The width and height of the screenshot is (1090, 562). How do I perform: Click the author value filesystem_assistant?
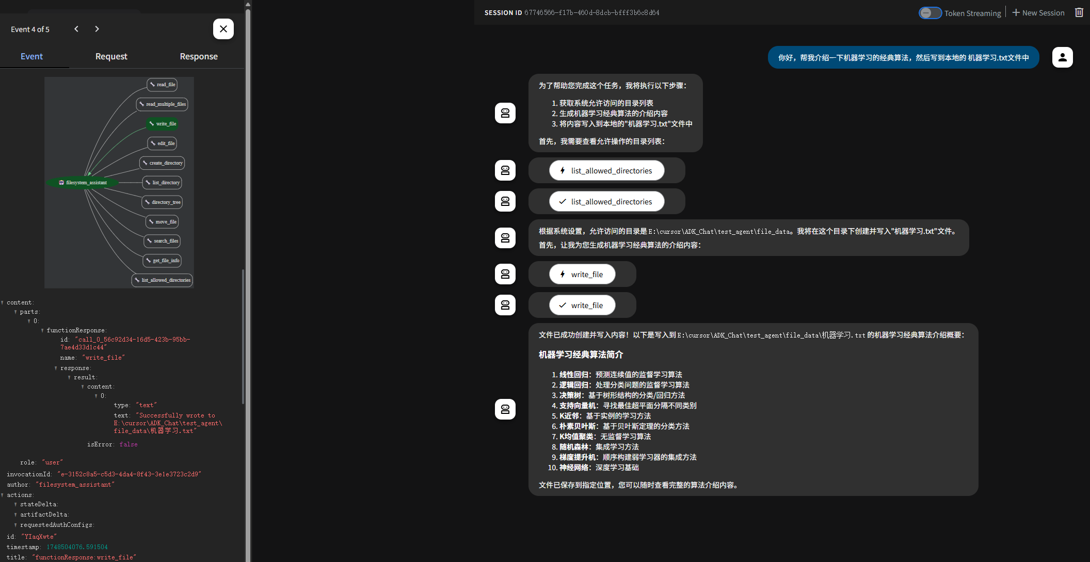(75, 485)
